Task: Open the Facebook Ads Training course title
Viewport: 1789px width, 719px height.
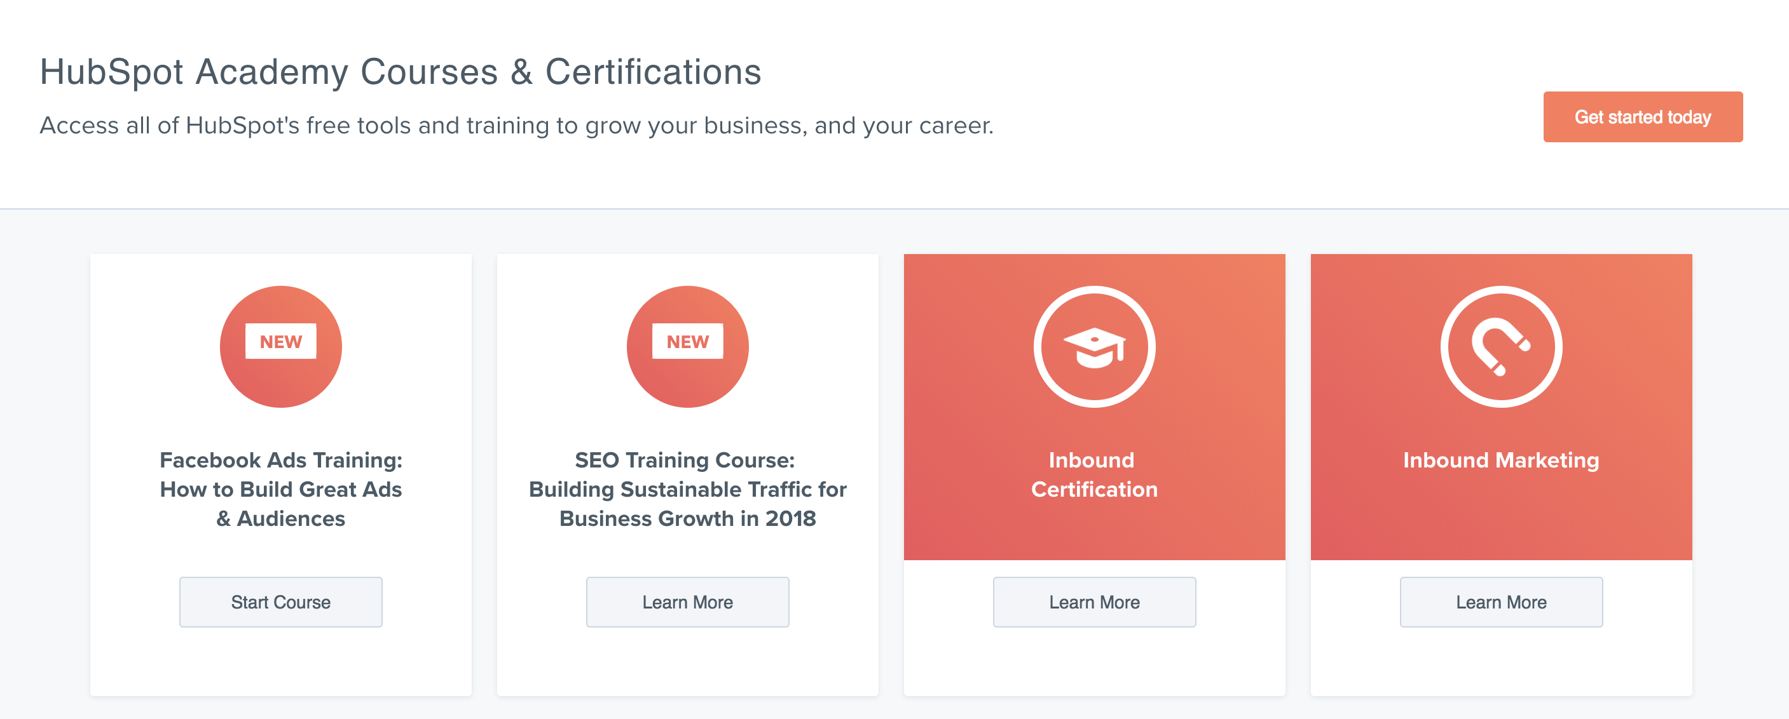Action: (x=280, y=488)
